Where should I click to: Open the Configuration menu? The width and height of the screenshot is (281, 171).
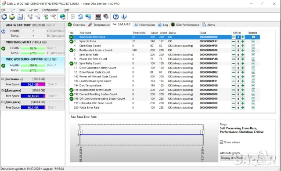tap(50, 10)
